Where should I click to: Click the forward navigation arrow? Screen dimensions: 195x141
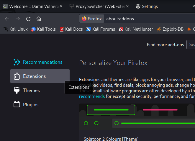[18, 19]
